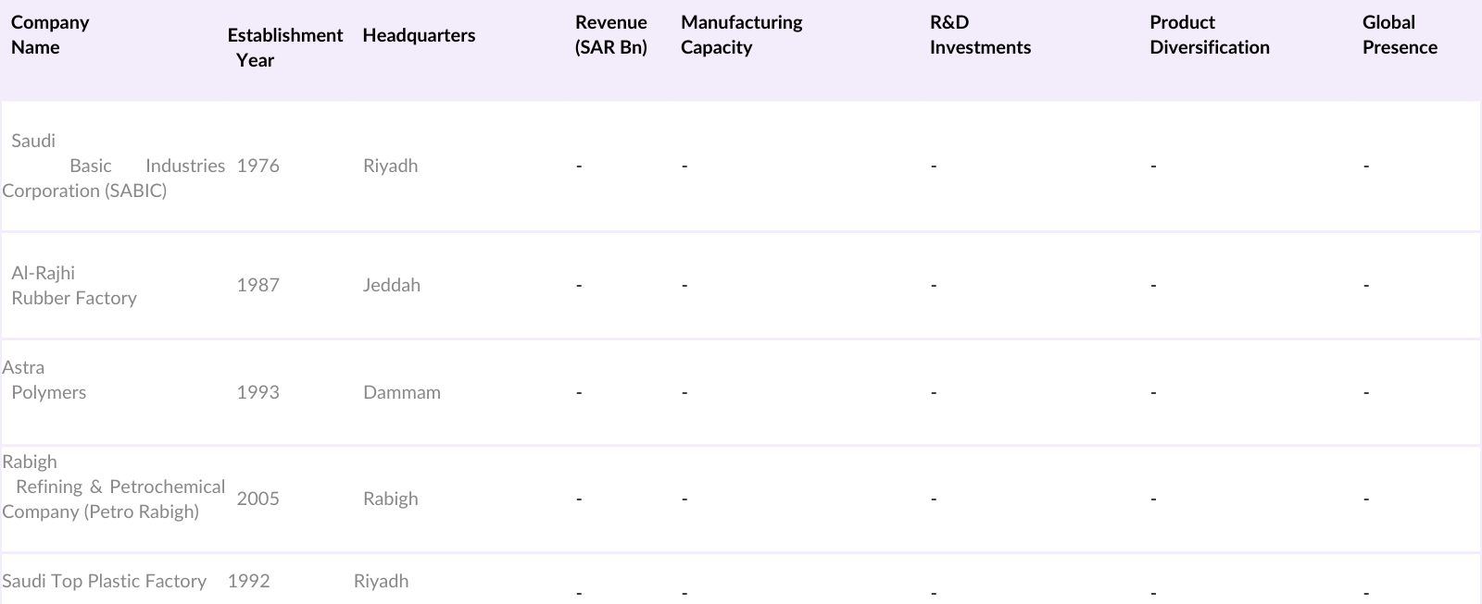
Task: Click establishment year 1976
Action: point(257,166)
